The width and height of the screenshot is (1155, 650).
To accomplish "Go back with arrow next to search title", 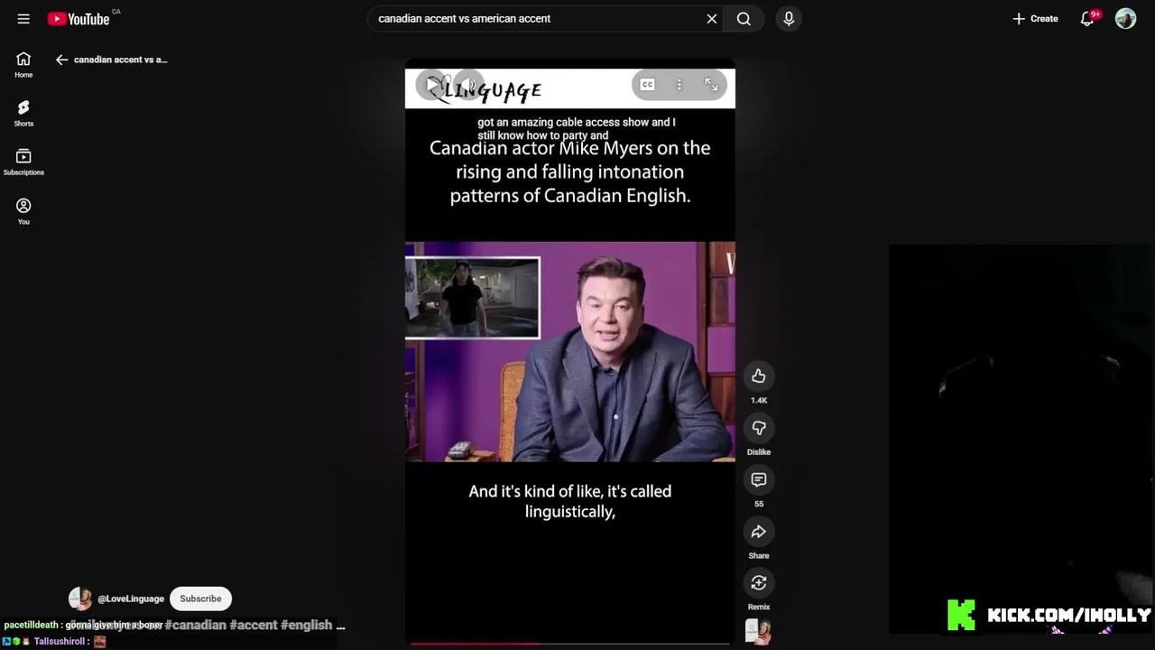I will [61, 60].
